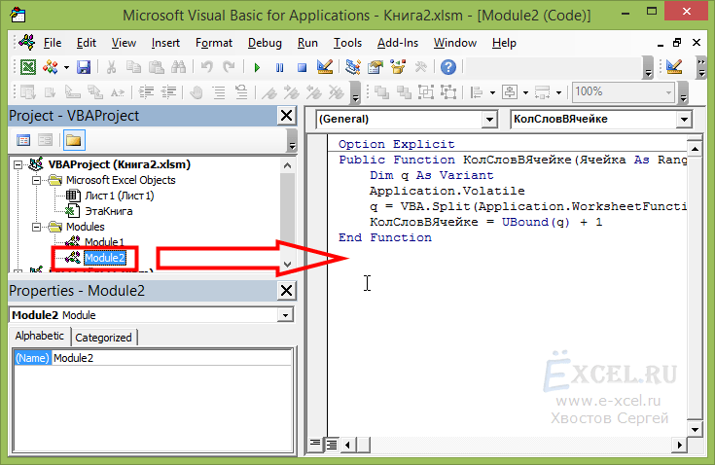The height and width of the screenshot is (465, 715).
Task: Click the View Microsoft Excel icon
Action: [x=28, y=67]
